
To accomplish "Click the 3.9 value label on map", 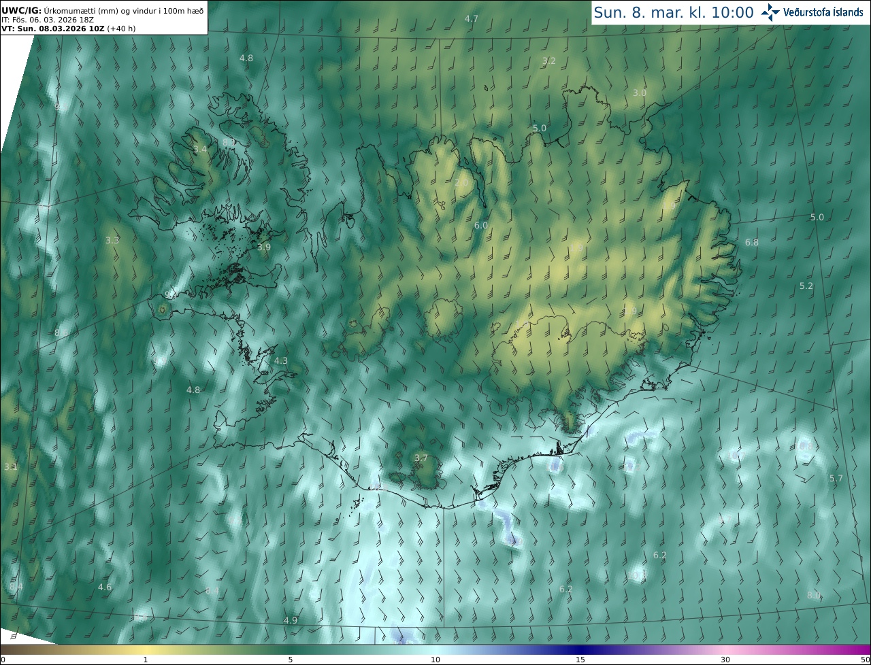I will coord(264,247).
